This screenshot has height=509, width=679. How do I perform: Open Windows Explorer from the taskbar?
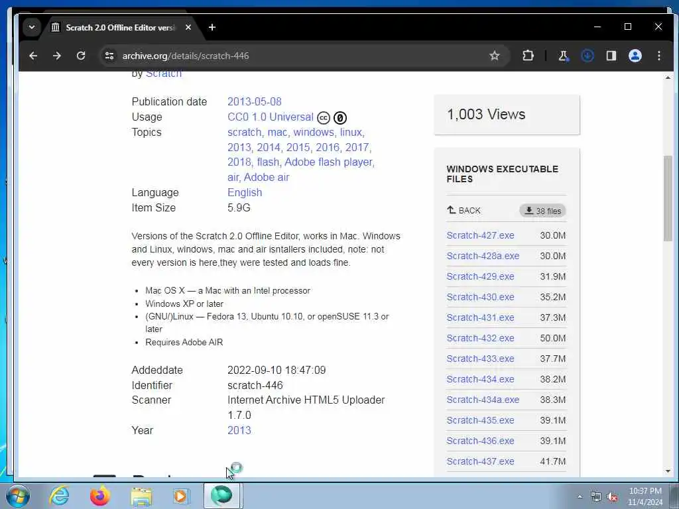141,496
